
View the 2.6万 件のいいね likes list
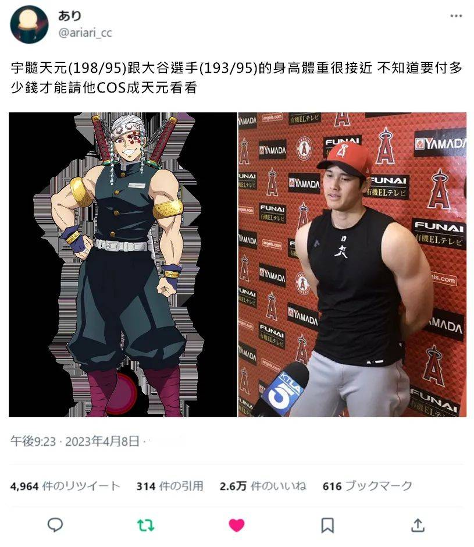(x=263, y=486)
